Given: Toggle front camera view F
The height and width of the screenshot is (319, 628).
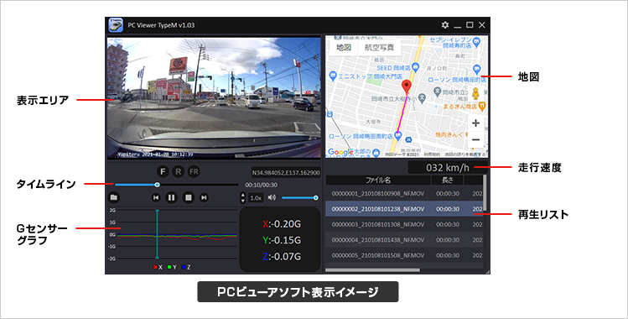Looking at the screenshot, I should coord(163,171).
